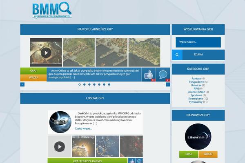
Task: Open the Fantasy category
Action: (196, 79)
